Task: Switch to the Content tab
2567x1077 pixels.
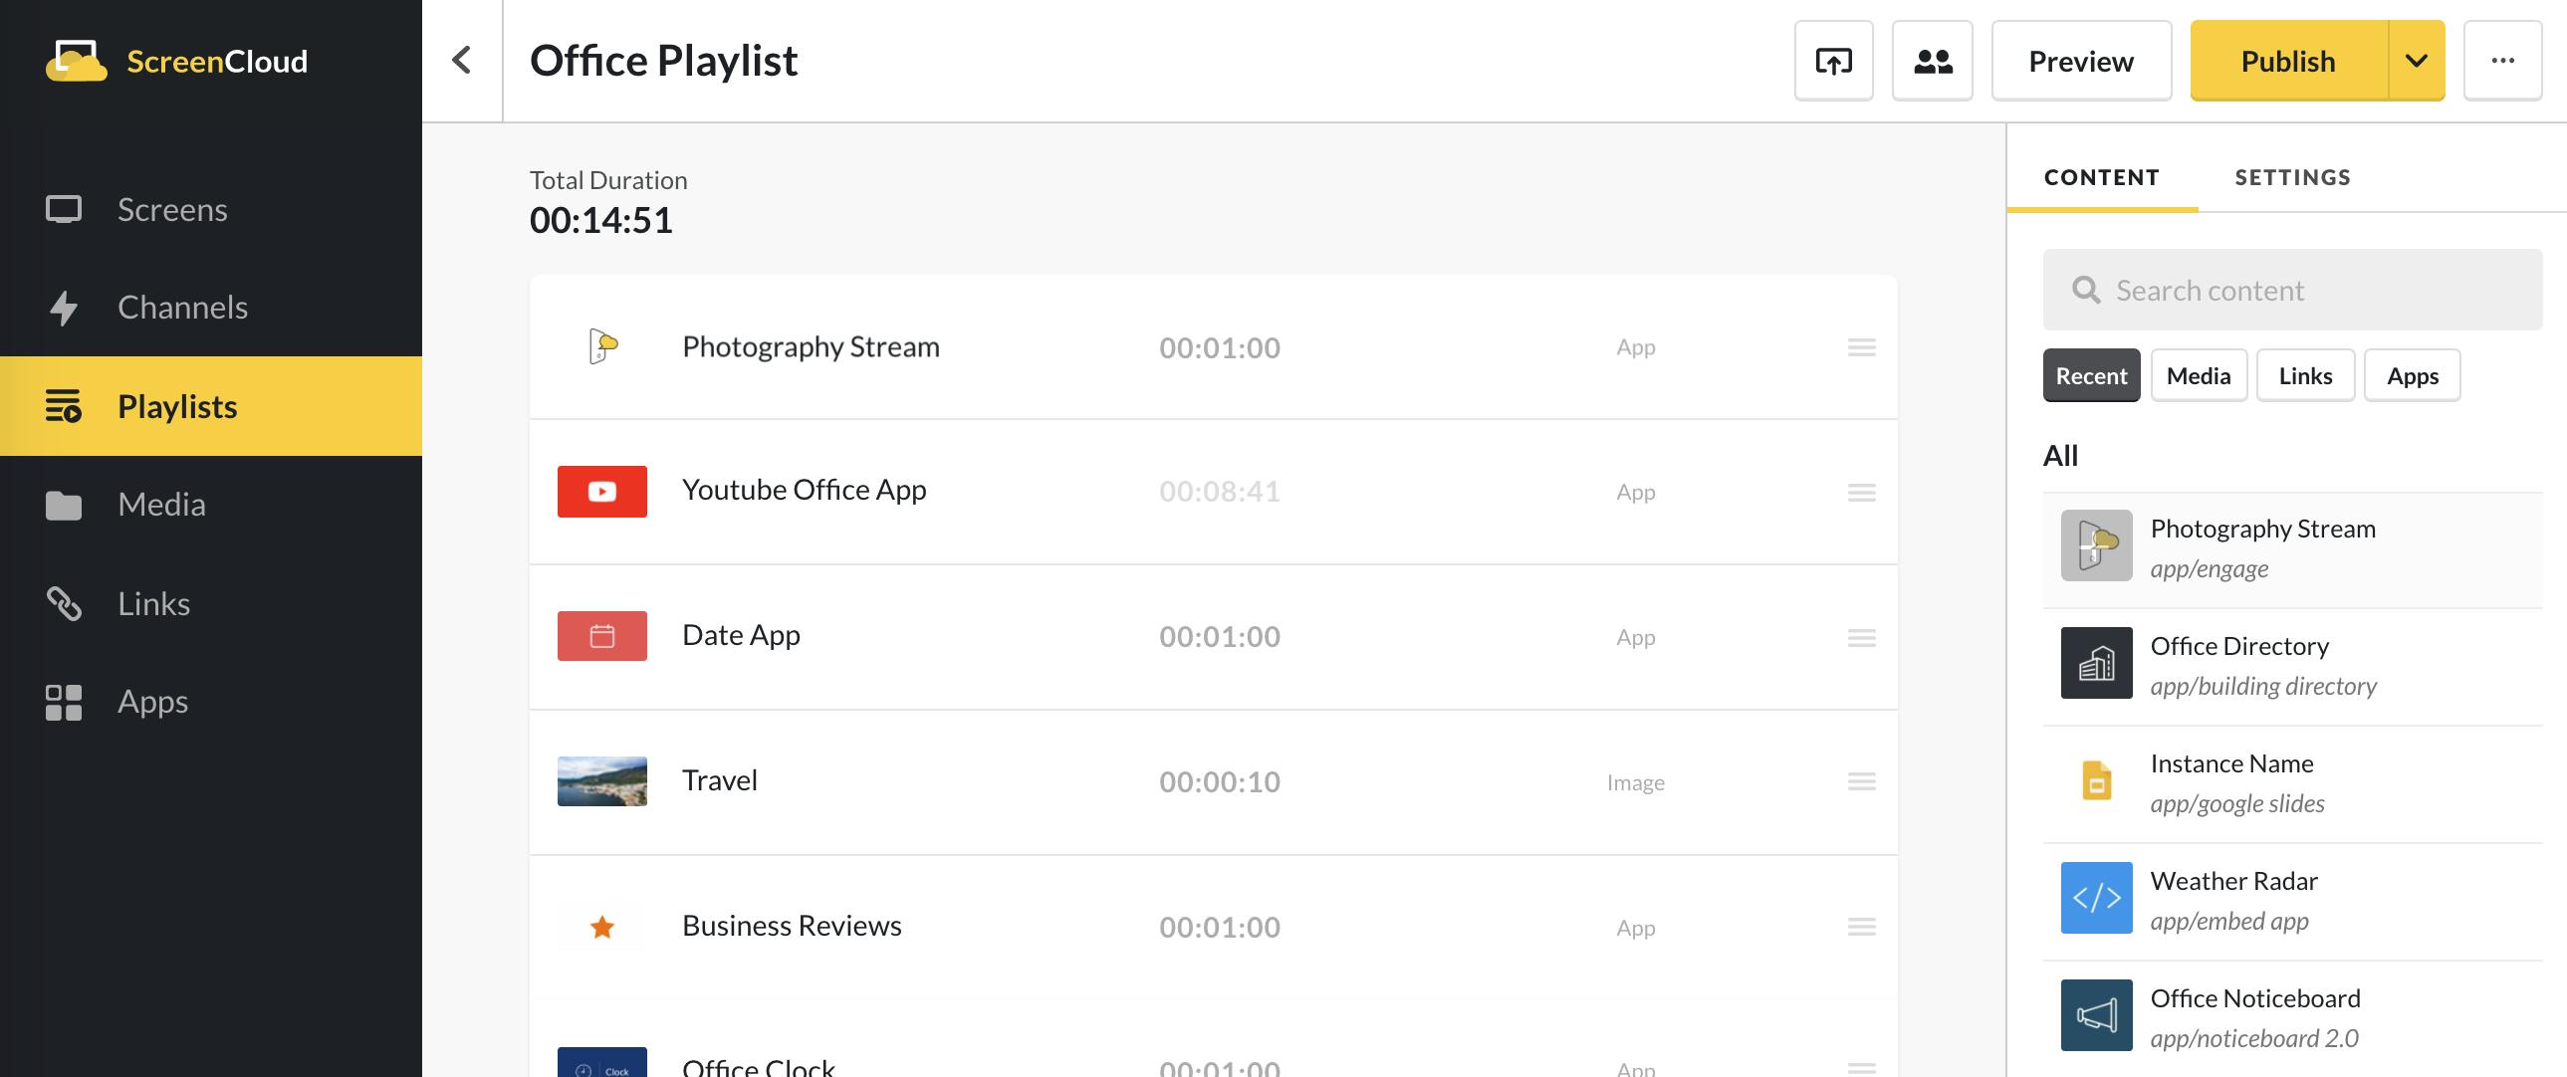Action: tap(2102, 177)
